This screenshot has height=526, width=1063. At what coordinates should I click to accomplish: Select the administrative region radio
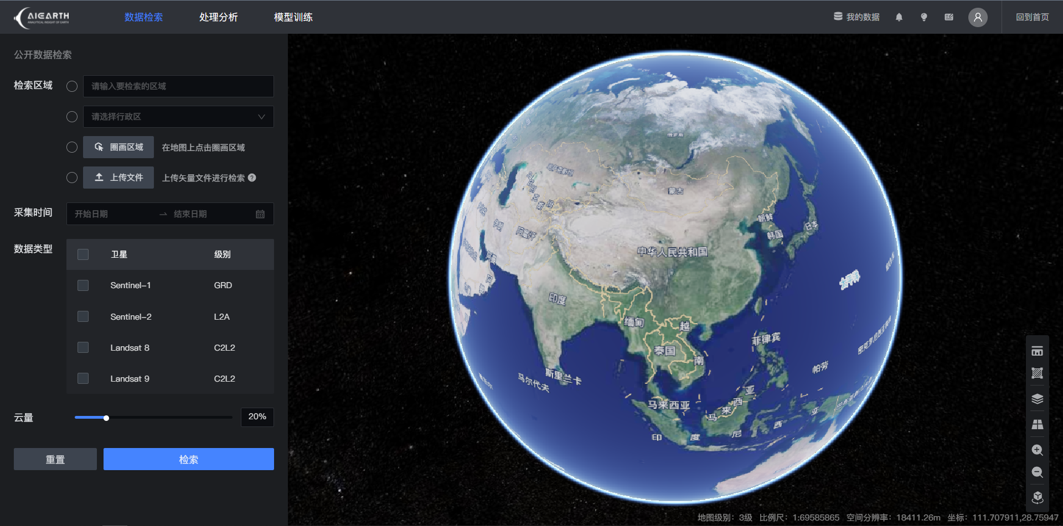tap(72, 117)
